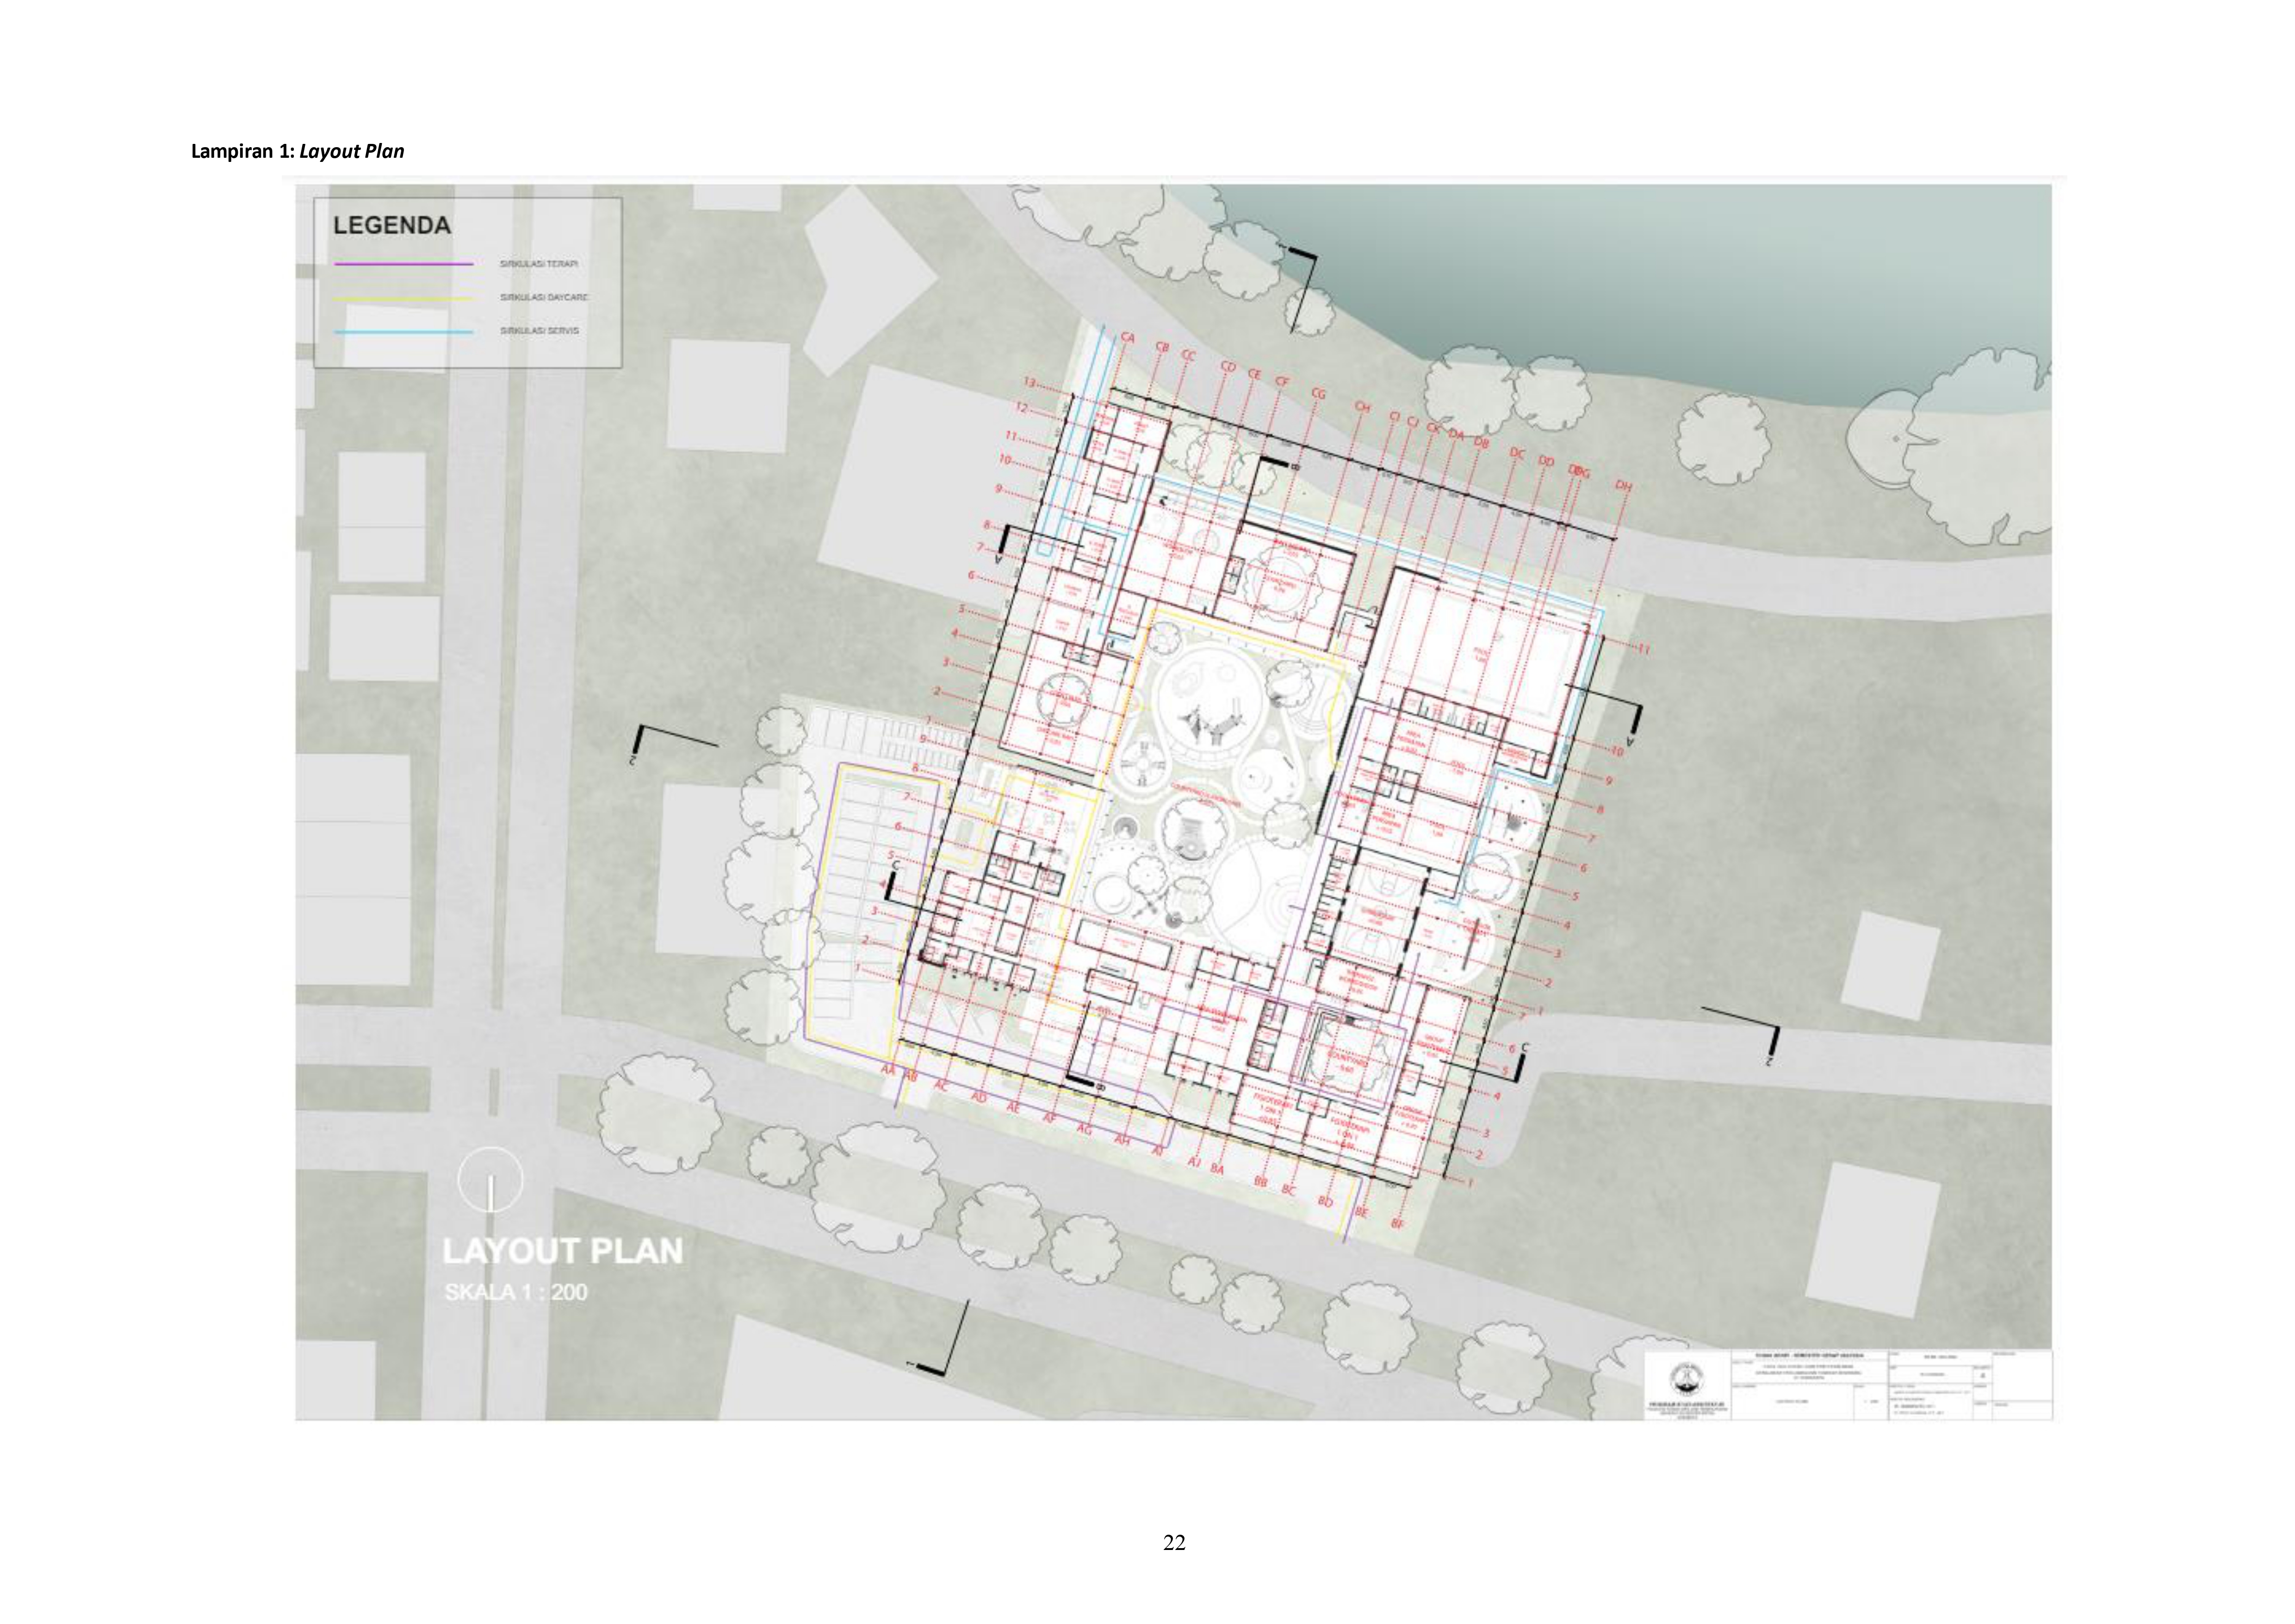The width and height of the screenshot is (2295, 1624).
Task: Click grid axis label BF
Action: click(x=1398, y=1224)
